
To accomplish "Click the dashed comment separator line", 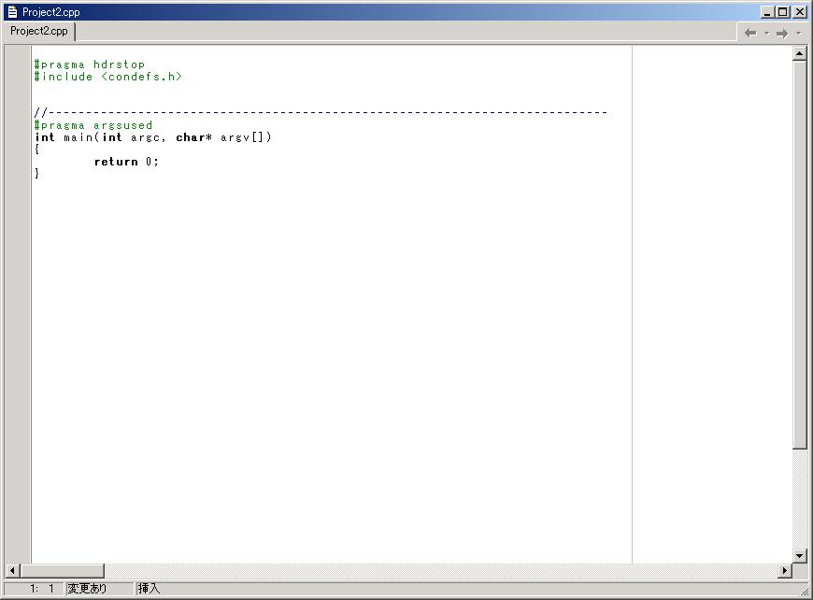I will click(x=321, y=112).
